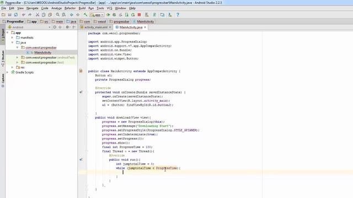This screenshot has height=198, width=353.
Task: Expand the com.weool.progressbar (test) package
Action: 17,62
